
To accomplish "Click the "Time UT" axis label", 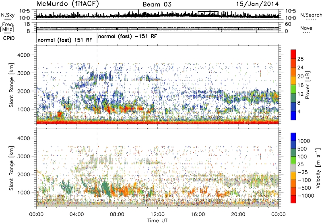I will (x=157, y=221).
